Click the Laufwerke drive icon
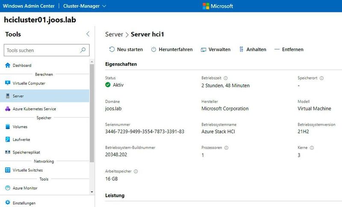The width and height of the screenshot is (342, 207). pyautogui.click(x=8, y=139)
